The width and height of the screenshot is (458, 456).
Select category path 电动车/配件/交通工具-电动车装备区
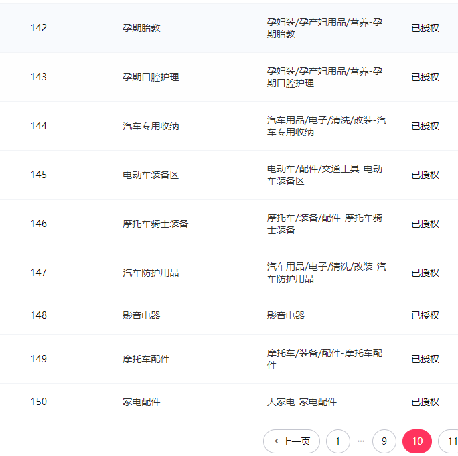(x=324, y=175)
